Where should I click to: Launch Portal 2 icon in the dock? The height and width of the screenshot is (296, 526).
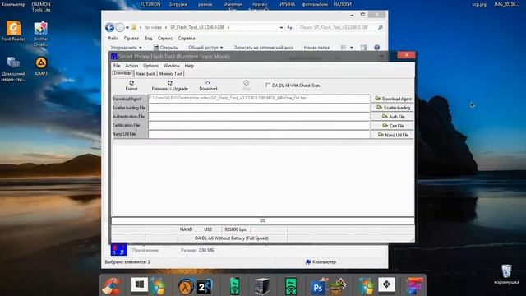[x=205, y=286]
